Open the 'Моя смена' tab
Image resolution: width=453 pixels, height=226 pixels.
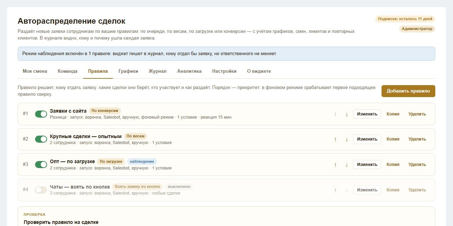coord(35,71)
